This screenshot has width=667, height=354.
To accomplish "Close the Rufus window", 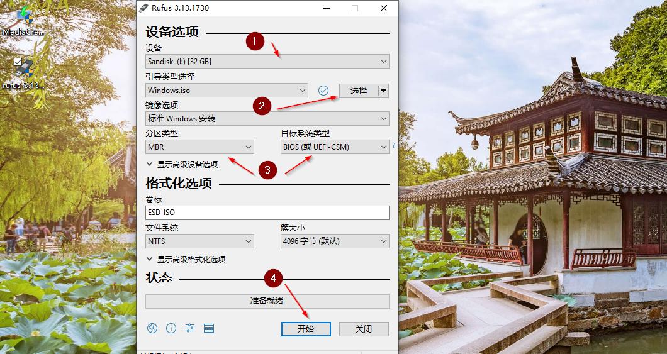I will pyautogui.click(x=384, y=8).
